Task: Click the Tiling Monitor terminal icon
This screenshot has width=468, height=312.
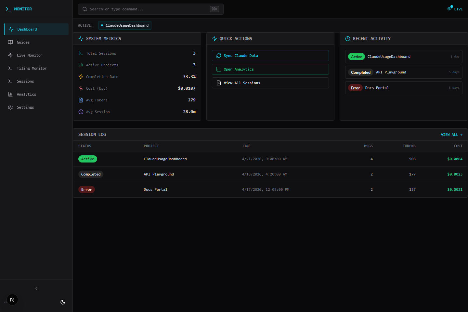Action: [x=10, y=68]
